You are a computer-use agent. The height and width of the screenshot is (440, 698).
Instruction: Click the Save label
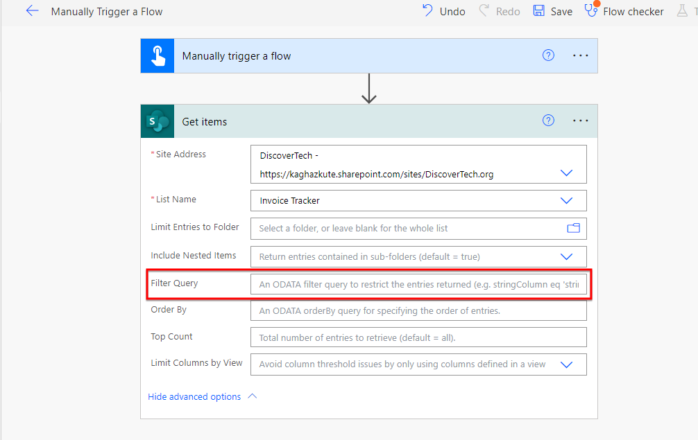tap(561, 12)
